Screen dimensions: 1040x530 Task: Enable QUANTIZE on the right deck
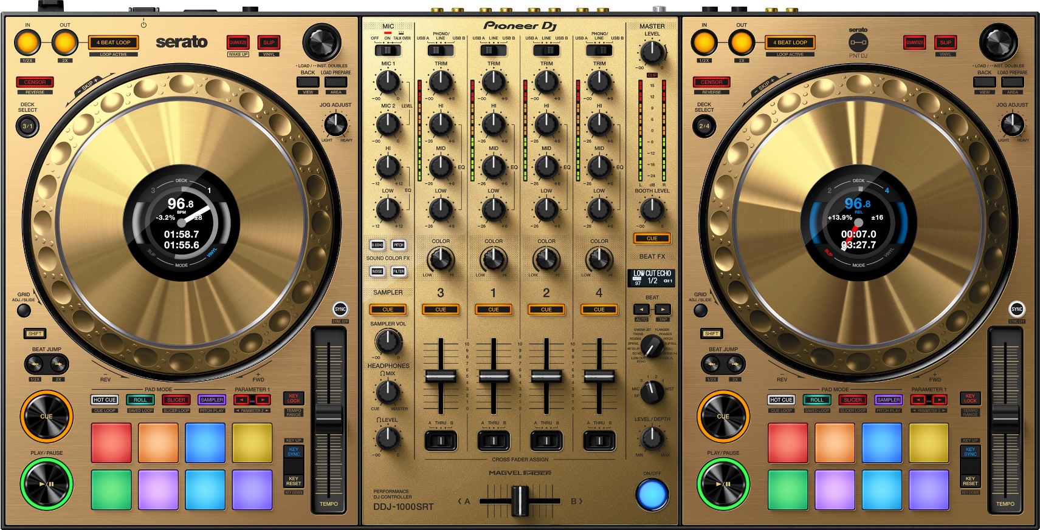[915, 42]
